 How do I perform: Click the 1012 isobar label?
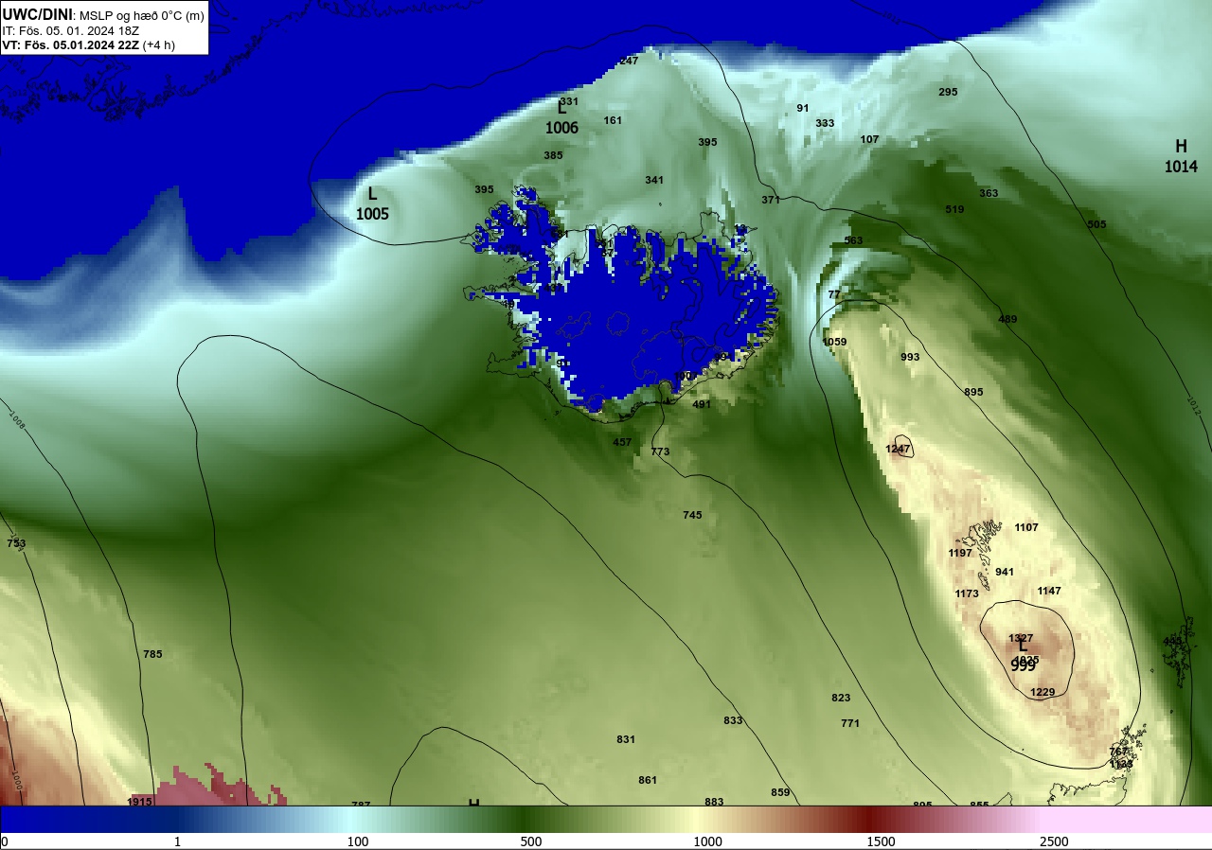[x=1193, y=407]
